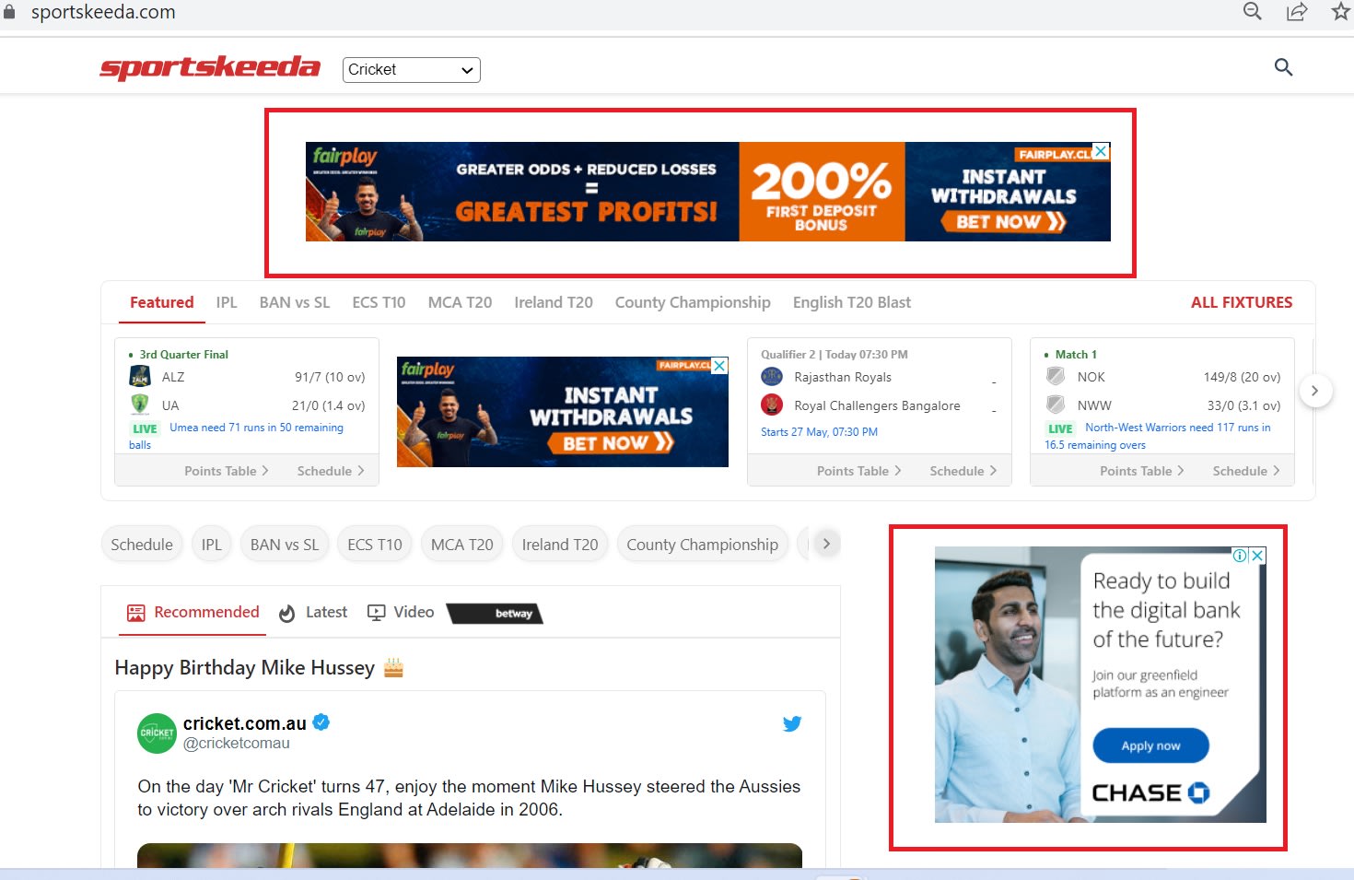Click the Rajasthan Royals team logo
Screen dimensions: 1354x880
[771, 376]
